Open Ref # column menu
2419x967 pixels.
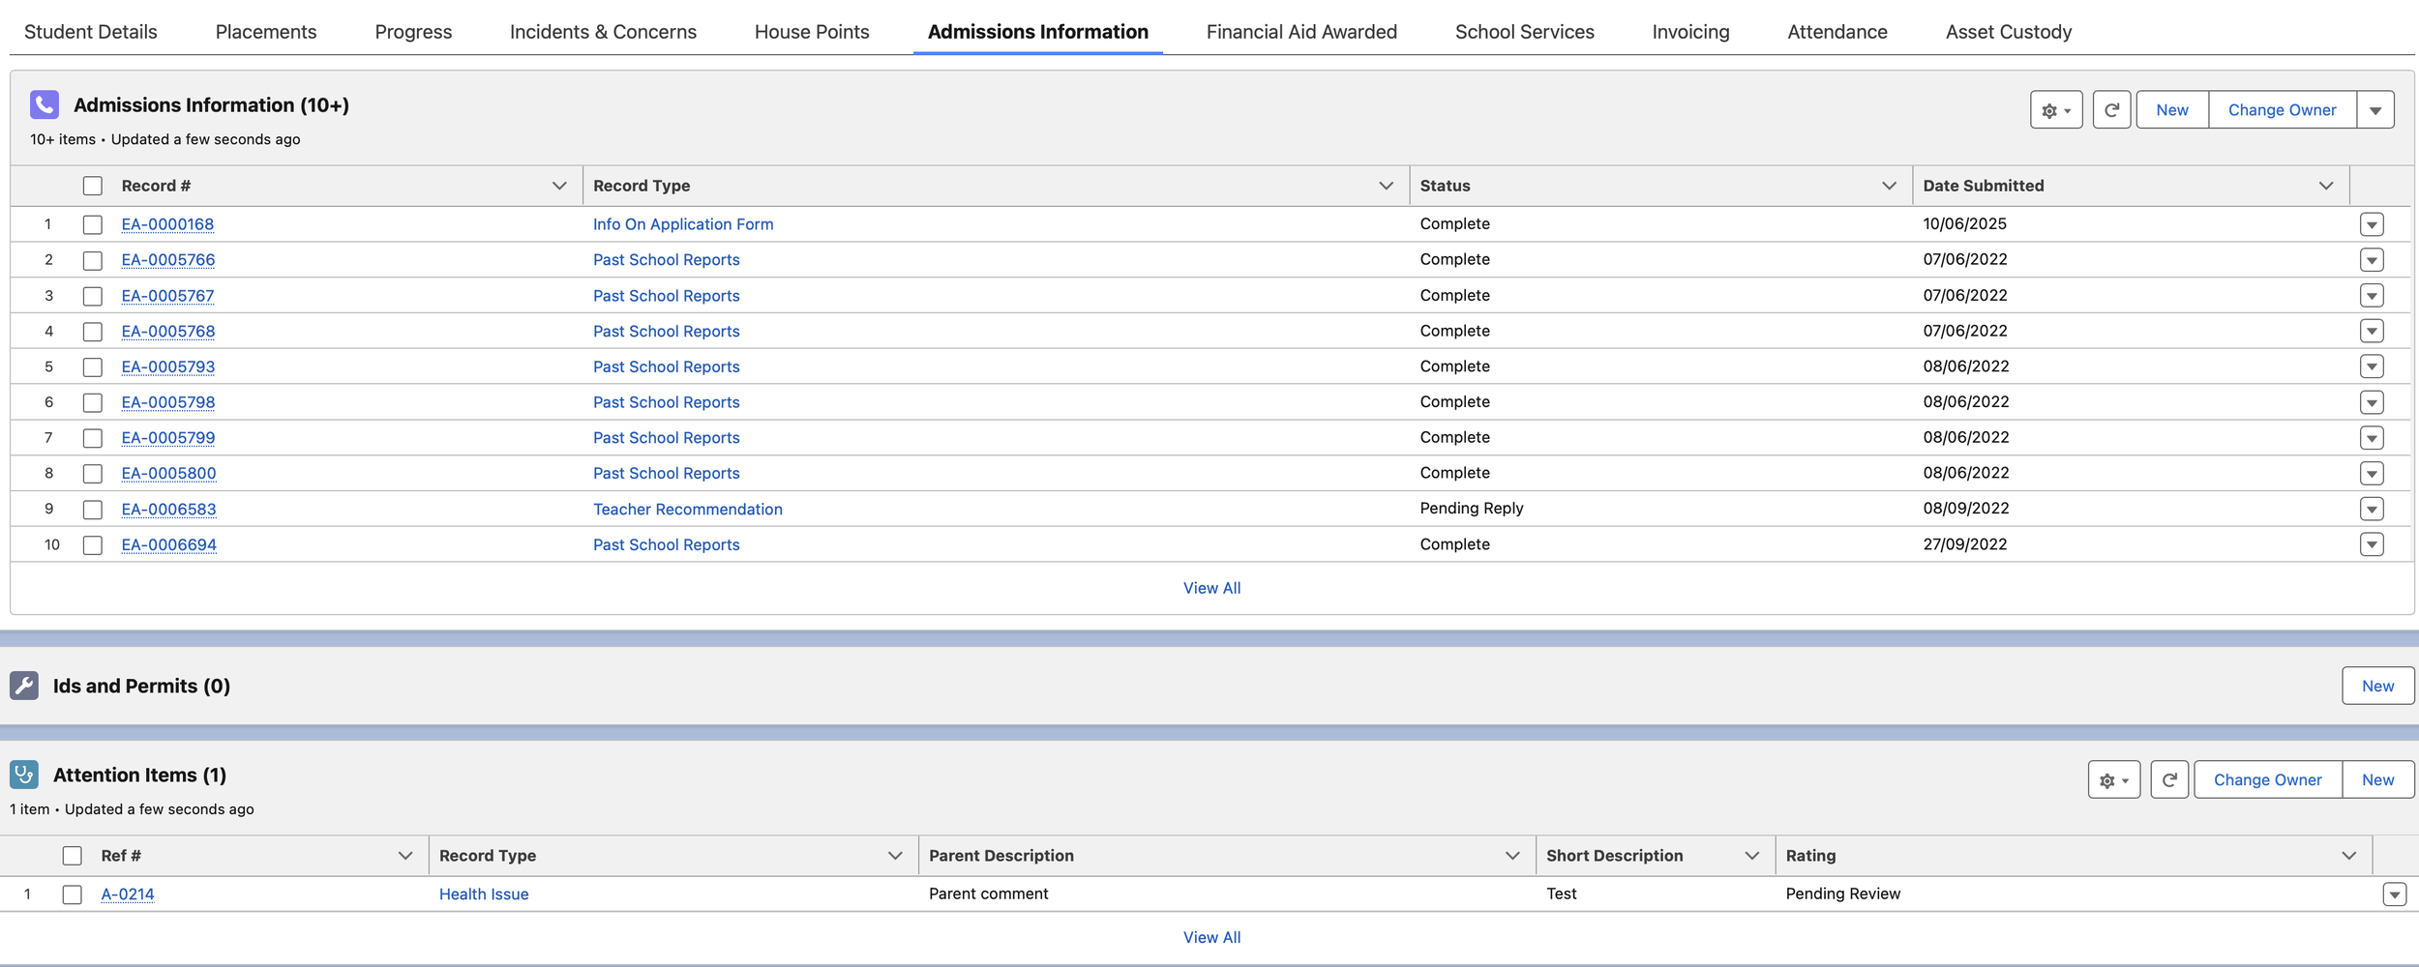[x=405, y=856]
